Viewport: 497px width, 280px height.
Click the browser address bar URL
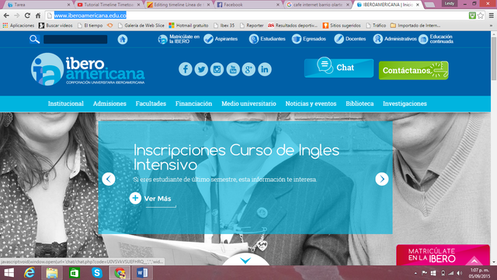(90, 16)
